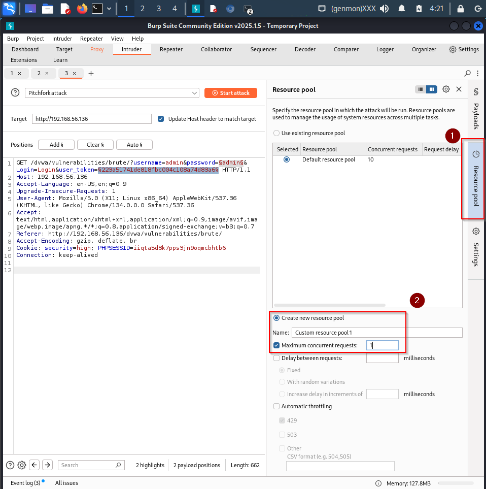Screen dimensions: 486x489
Task: Launch the terminal emulator from the taskbar
Action: (97, 9)
